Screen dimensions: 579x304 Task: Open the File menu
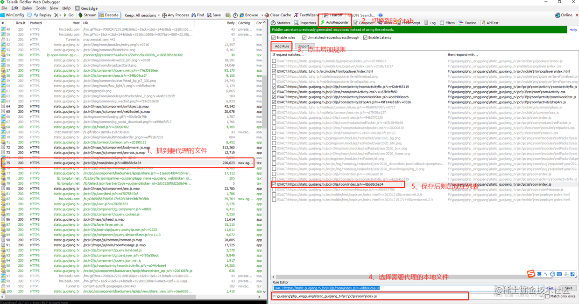point(4,8)
